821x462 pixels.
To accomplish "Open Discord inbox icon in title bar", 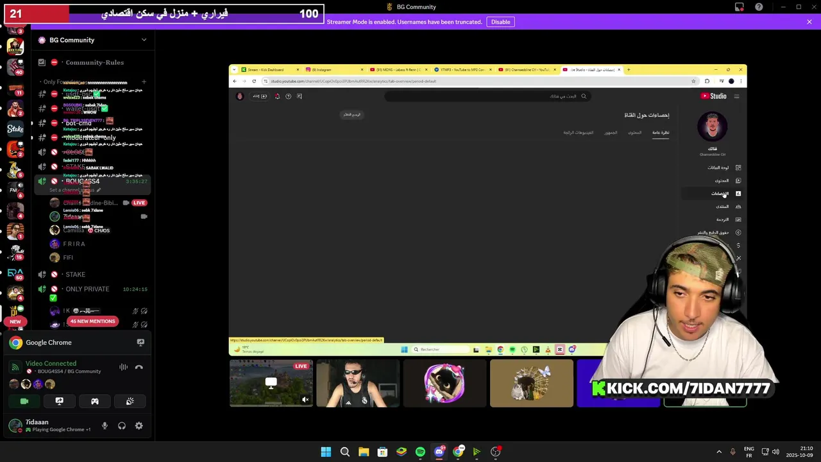I will (x=740, y=7).
